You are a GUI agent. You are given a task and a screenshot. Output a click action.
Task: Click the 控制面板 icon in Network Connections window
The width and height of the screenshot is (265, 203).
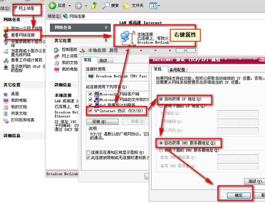57,50
